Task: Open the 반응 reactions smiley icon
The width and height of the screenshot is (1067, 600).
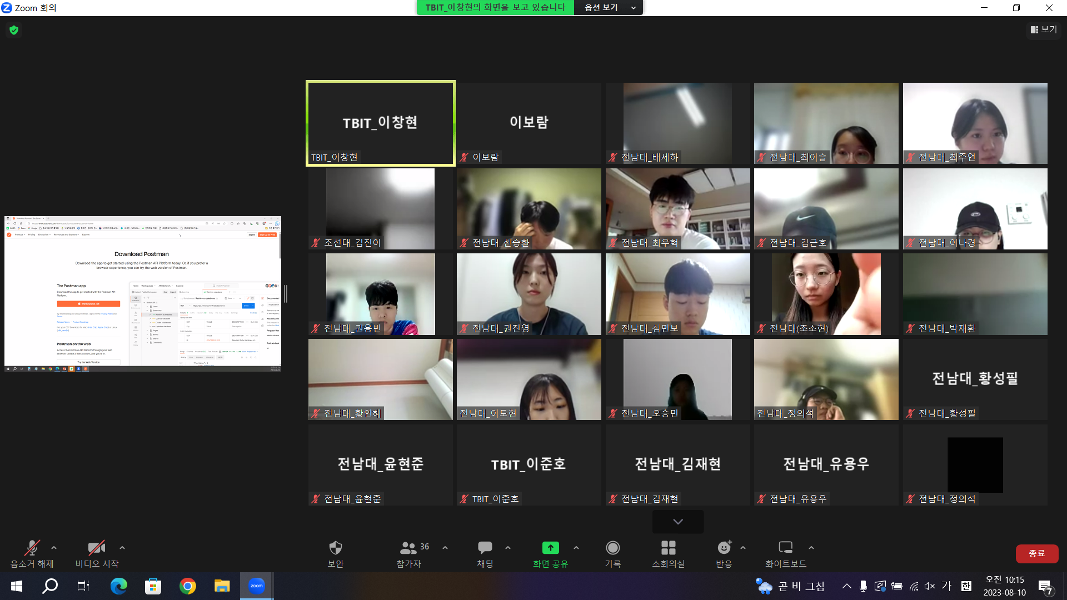Action: [x=724, y=548]
